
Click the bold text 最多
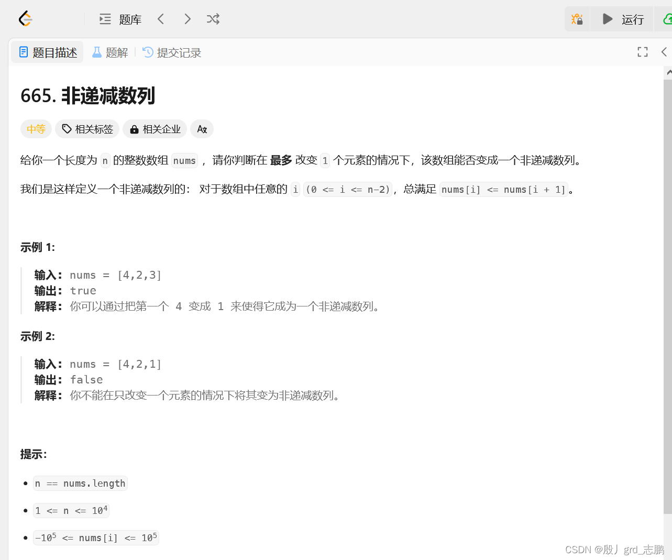pos(281,160)
